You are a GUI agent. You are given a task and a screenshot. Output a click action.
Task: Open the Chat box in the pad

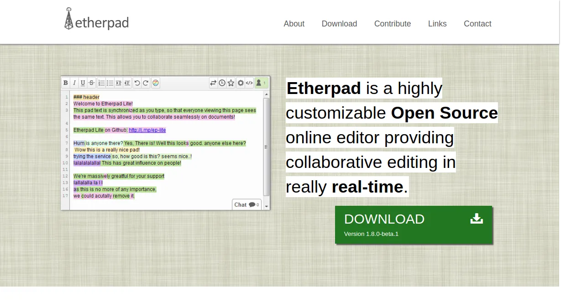246,205
